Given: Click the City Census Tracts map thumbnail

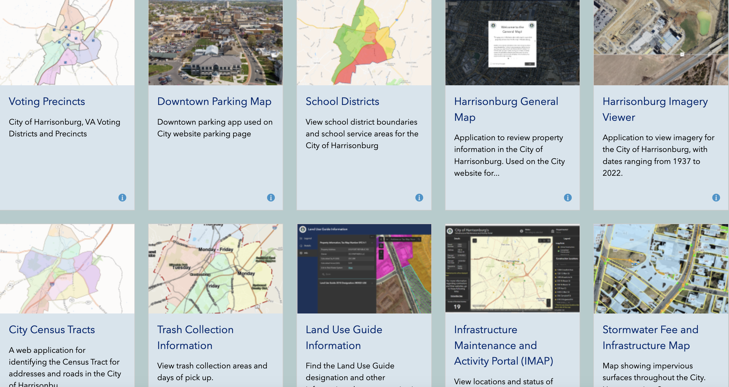Looking at the screenshot, I should click(x=67, y=269).
